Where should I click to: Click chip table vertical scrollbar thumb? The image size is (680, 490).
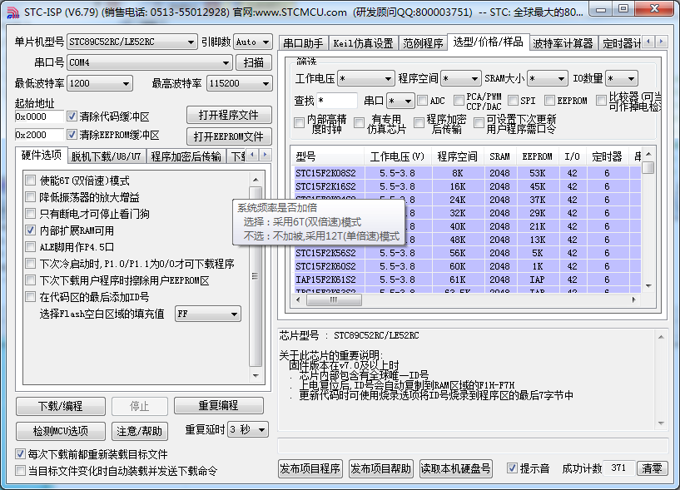(648, 167)
